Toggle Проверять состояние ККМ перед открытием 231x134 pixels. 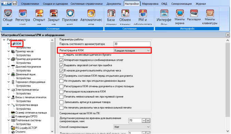point(61,76)
